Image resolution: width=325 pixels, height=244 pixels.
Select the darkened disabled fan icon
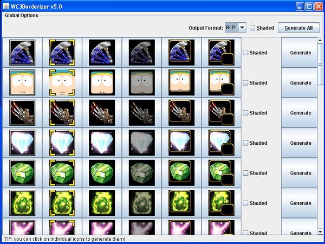click(x=142, y=53)
